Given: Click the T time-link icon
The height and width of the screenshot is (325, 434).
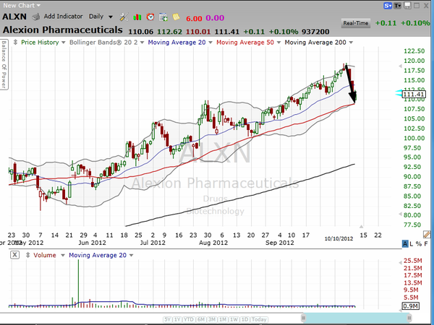Looking at the screenshot, I should (x=397, y=6).
